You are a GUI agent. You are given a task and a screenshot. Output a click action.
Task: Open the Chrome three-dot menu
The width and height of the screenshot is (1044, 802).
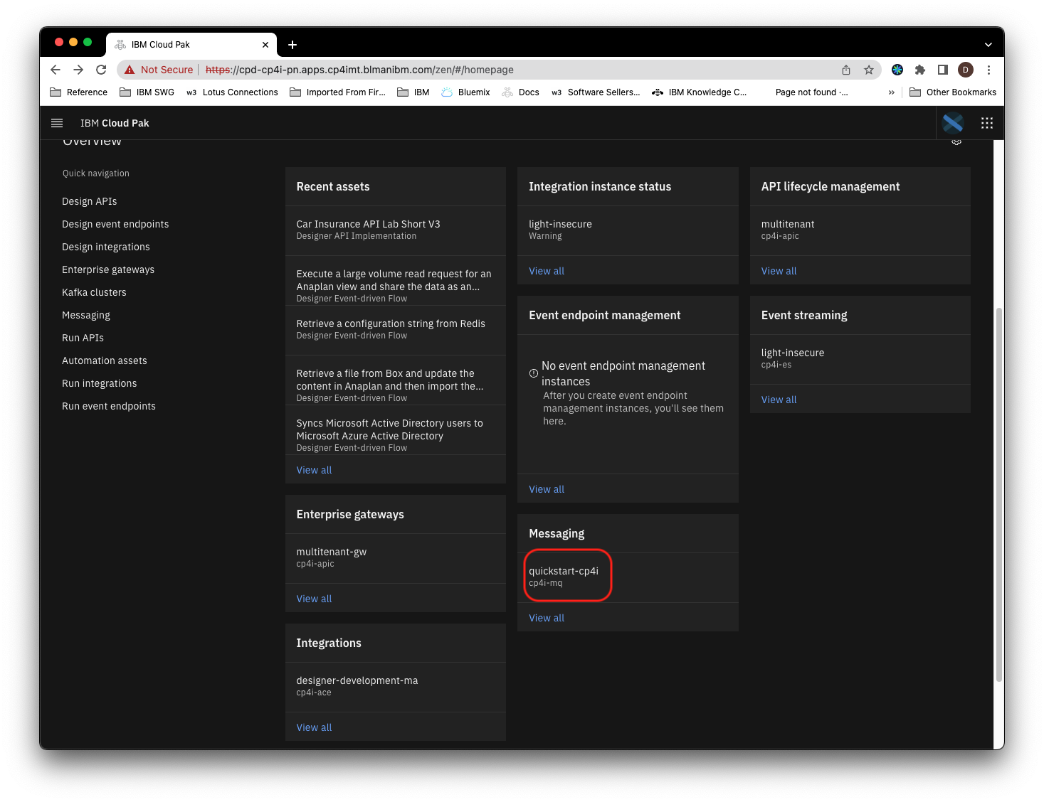coord(988,70)
